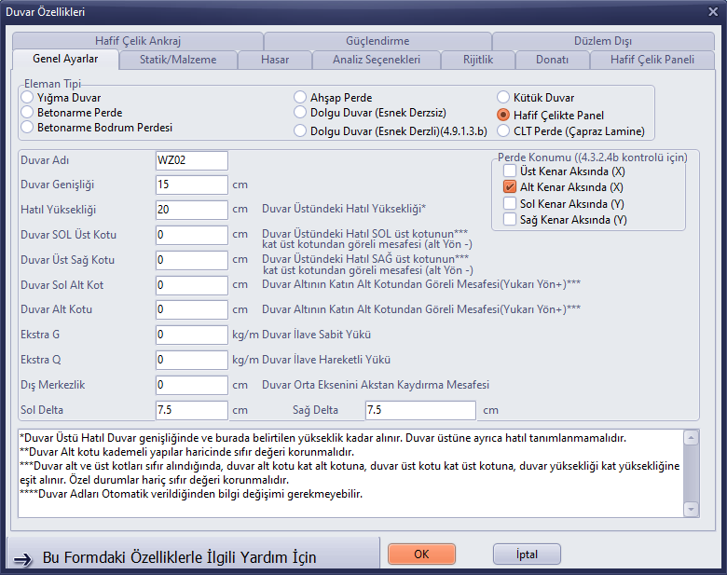
Task: Click the notes scrollbar down arrow
Action: [x=691, y=509]
